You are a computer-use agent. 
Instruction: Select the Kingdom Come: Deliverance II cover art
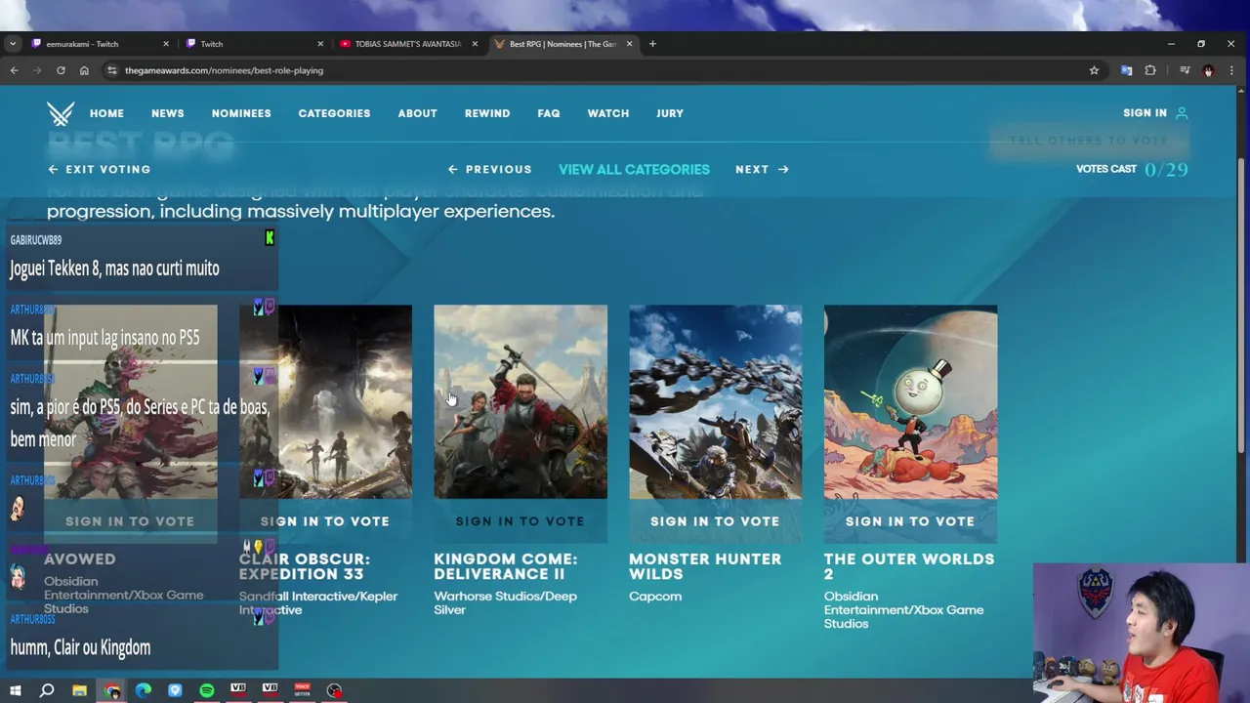pyautogui.click(x=521, y=401)
